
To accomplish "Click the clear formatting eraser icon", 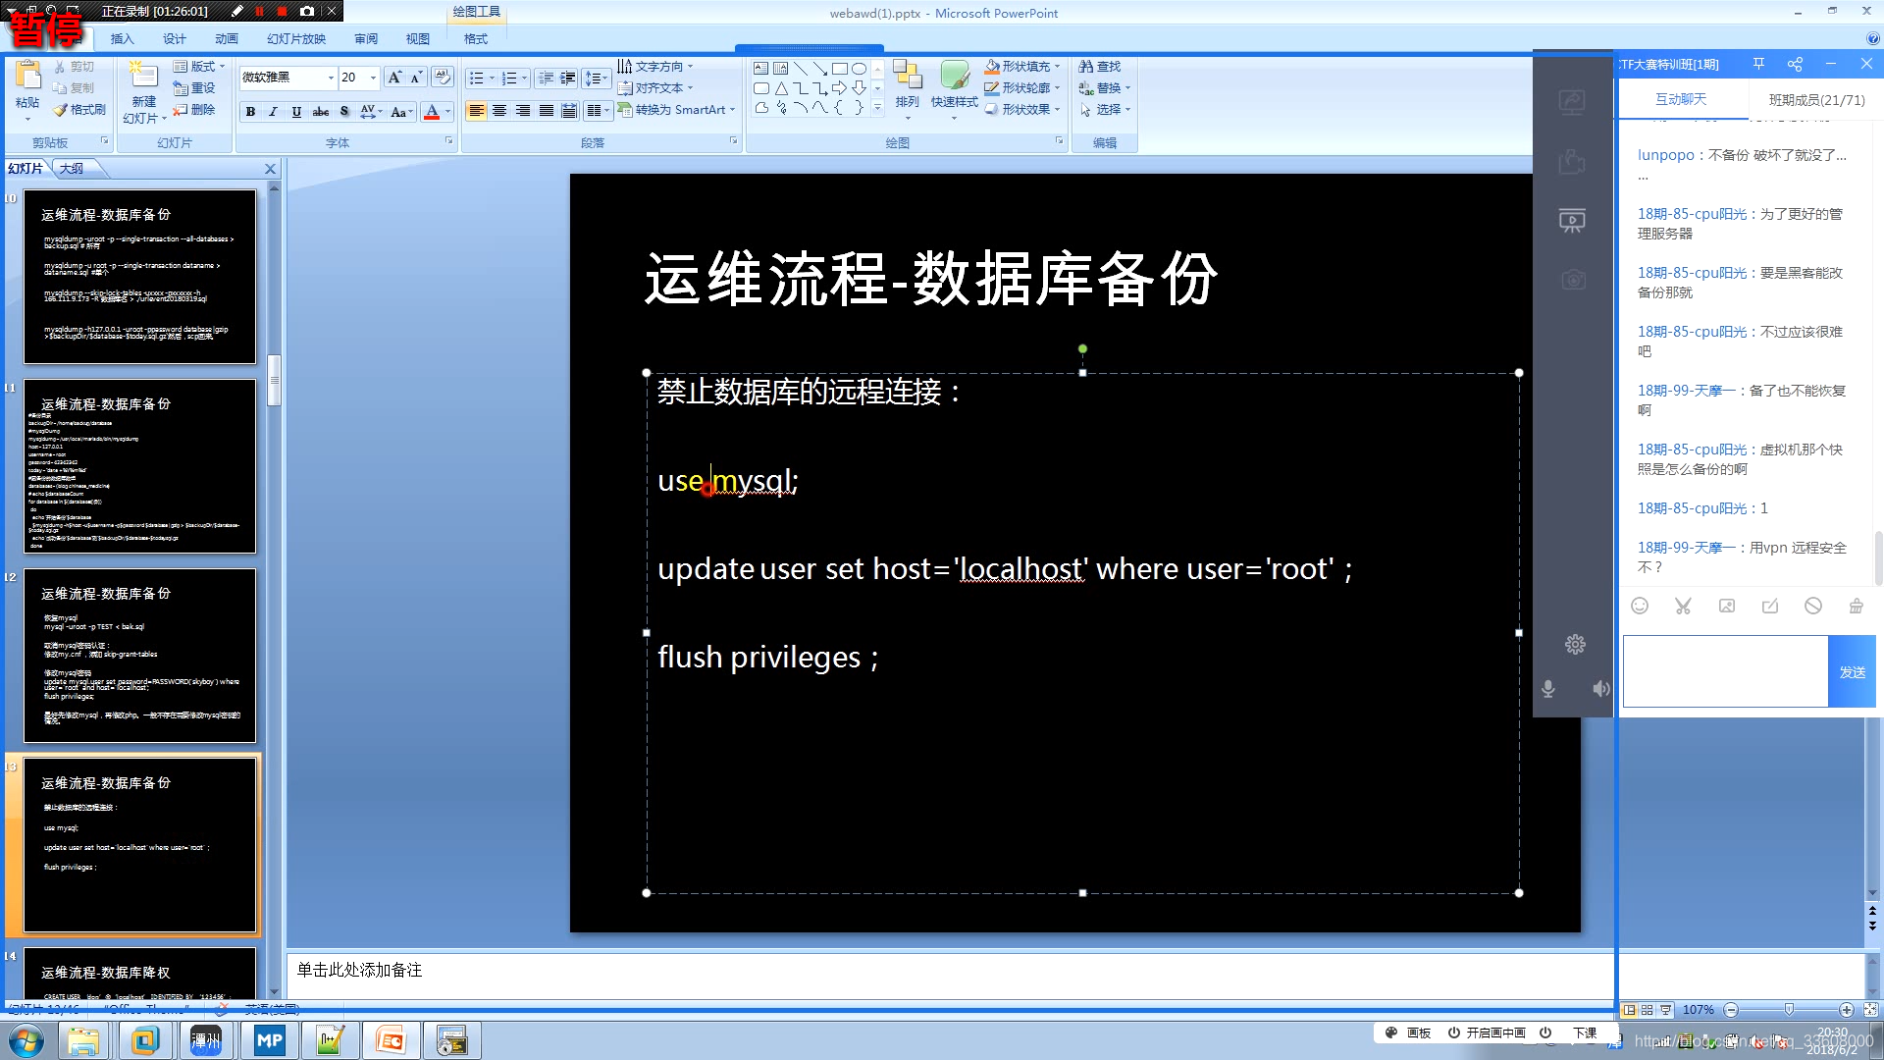I will 442,78.
